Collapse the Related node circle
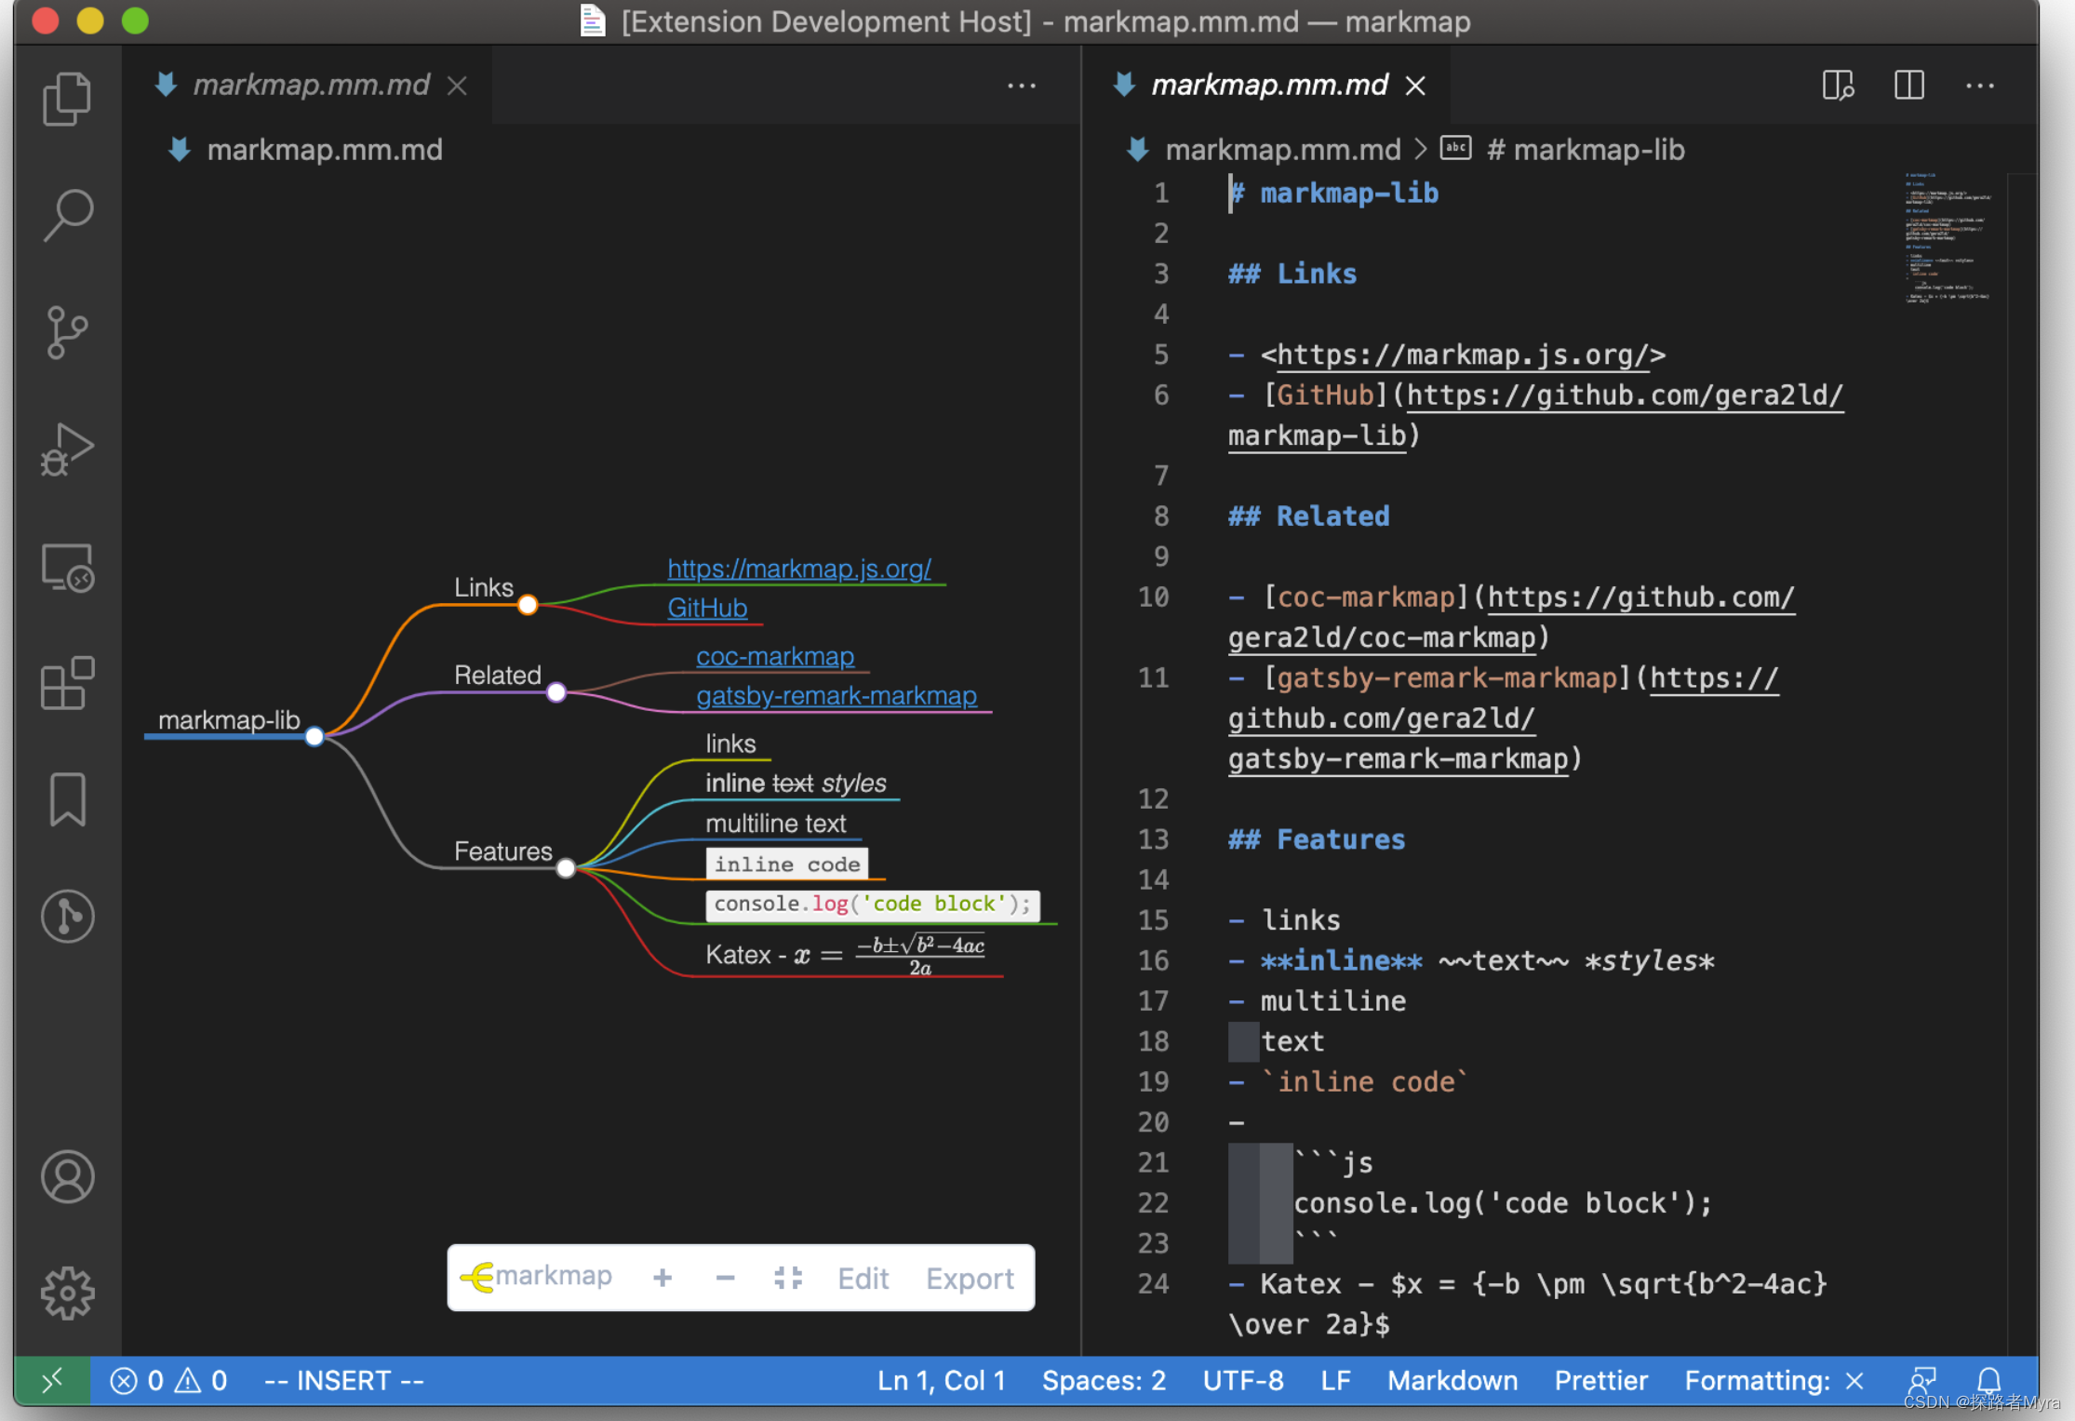The width and height of the screenshot is (2075, 1421). tap(556, 692)
